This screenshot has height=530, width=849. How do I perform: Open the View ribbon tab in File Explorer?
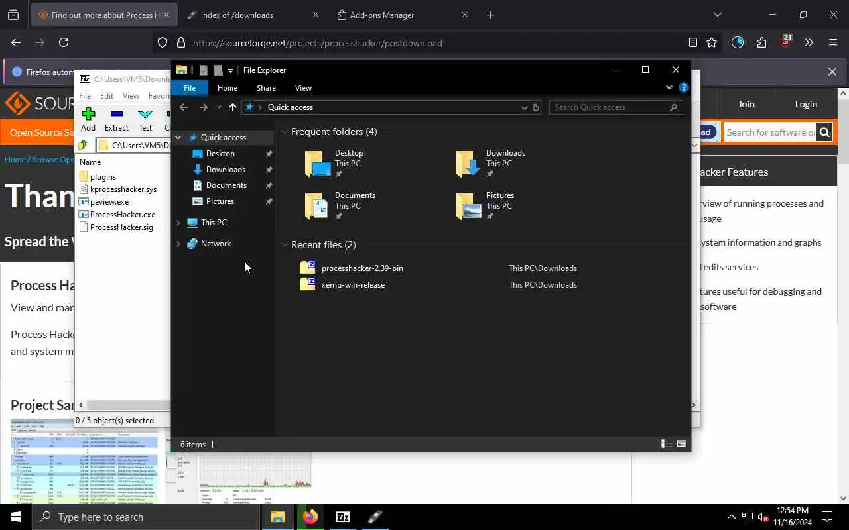tap(303, 88)
